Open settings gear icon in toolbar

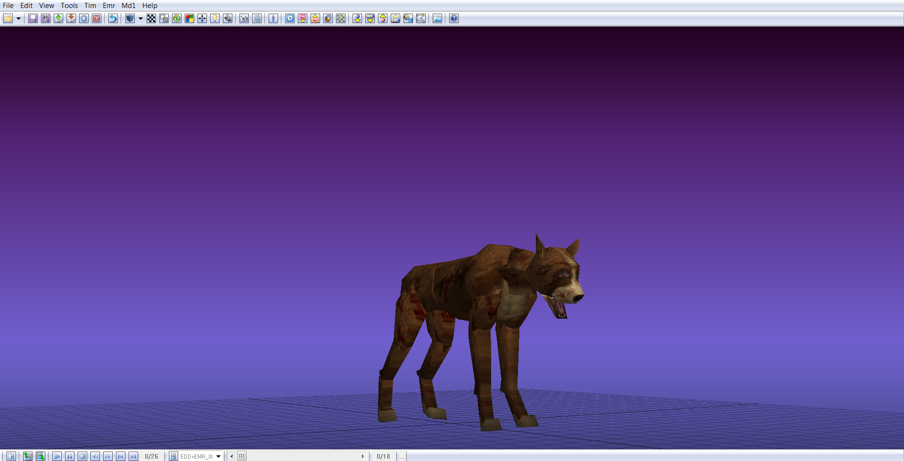(84, 18)
